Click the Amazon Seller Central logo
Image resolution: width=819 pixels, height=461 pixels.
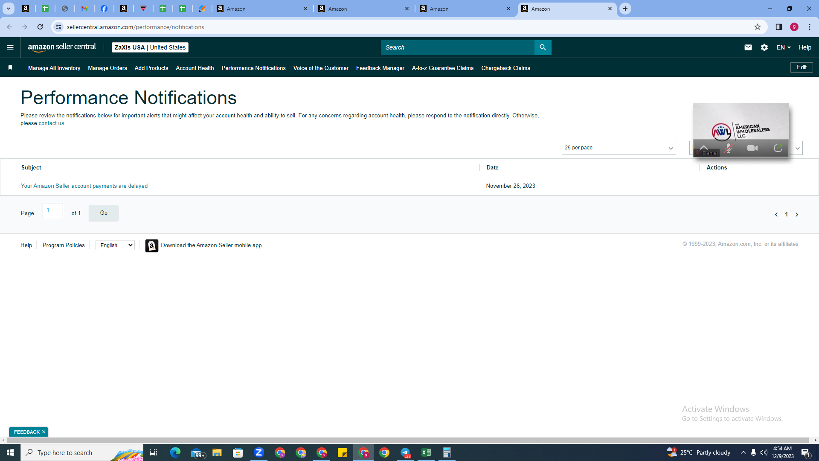[x=62, y=47]
